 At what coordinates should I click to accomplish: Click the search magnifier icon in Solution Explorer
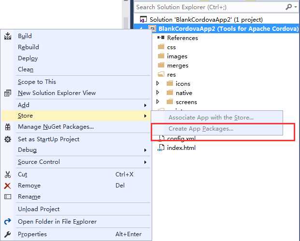click(289, 7)
